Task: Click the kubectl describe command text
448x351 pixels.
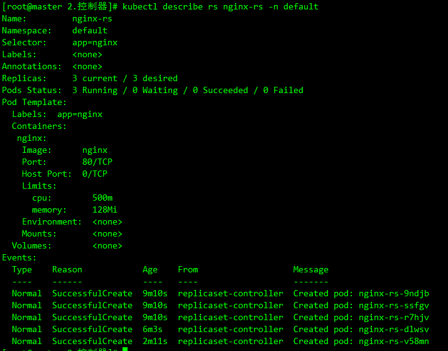Action: (221, 6)
